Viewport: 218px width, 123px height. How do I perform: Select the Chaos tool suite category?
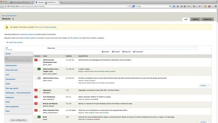(x=12, y=70)
